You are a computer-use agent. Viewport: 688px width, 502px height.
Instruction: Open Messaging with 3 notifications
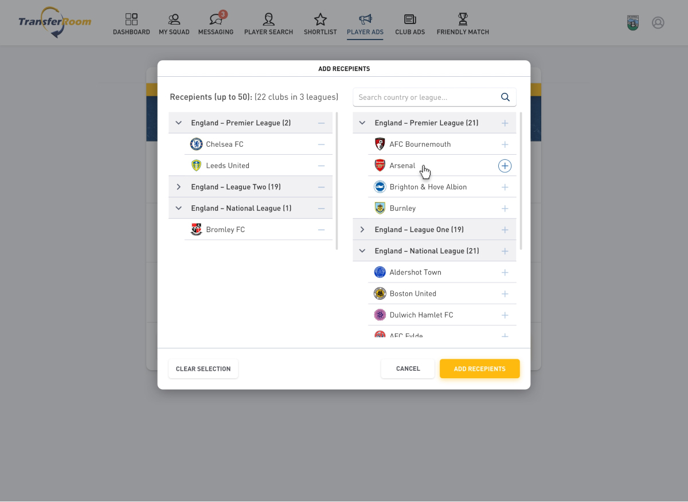pos(216,24)
